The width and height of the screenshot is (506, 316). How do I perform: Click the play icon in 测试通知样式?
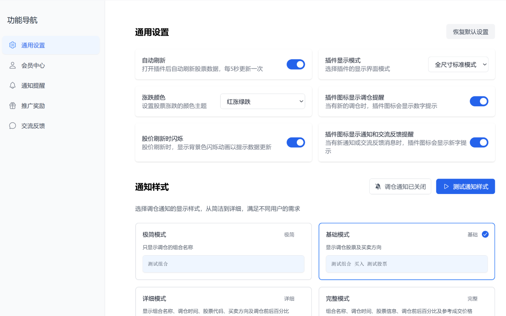click(446, 186)
